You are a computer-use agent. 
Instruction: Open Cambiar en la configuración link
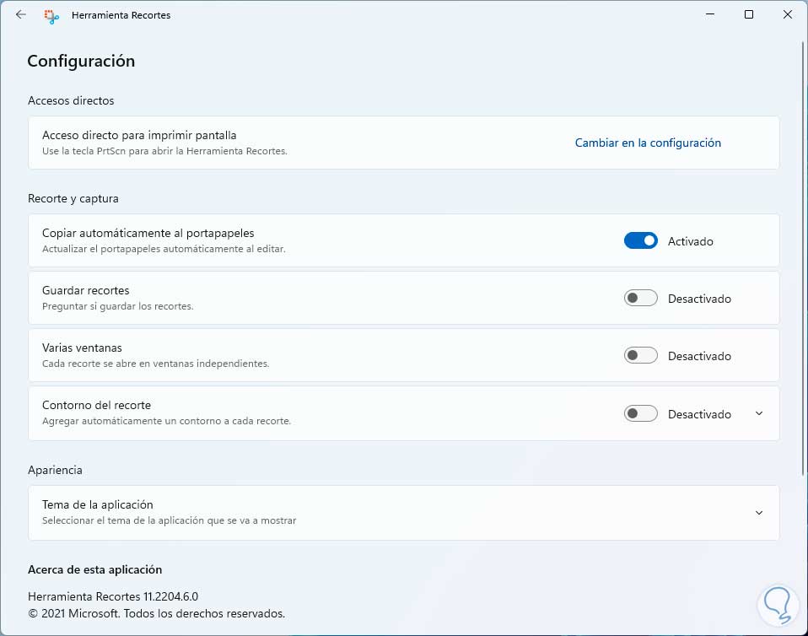pos(648,143)
